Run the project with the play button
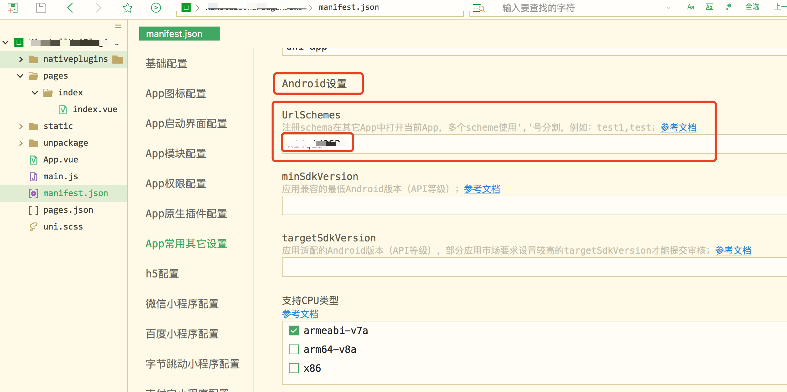 [156, 8]
